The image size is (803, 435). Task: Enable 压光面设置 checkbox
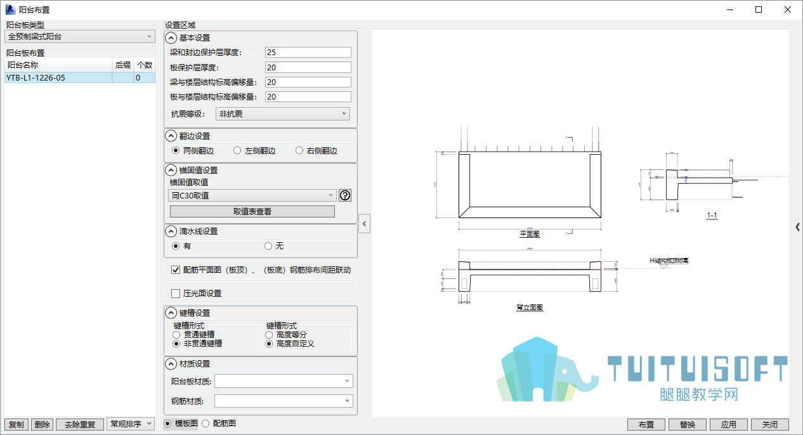point(176,294)
